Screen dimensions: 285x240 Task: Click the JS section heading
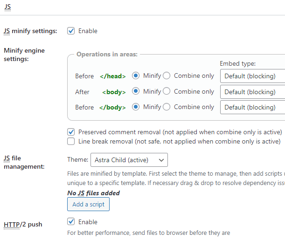[7, 7]
